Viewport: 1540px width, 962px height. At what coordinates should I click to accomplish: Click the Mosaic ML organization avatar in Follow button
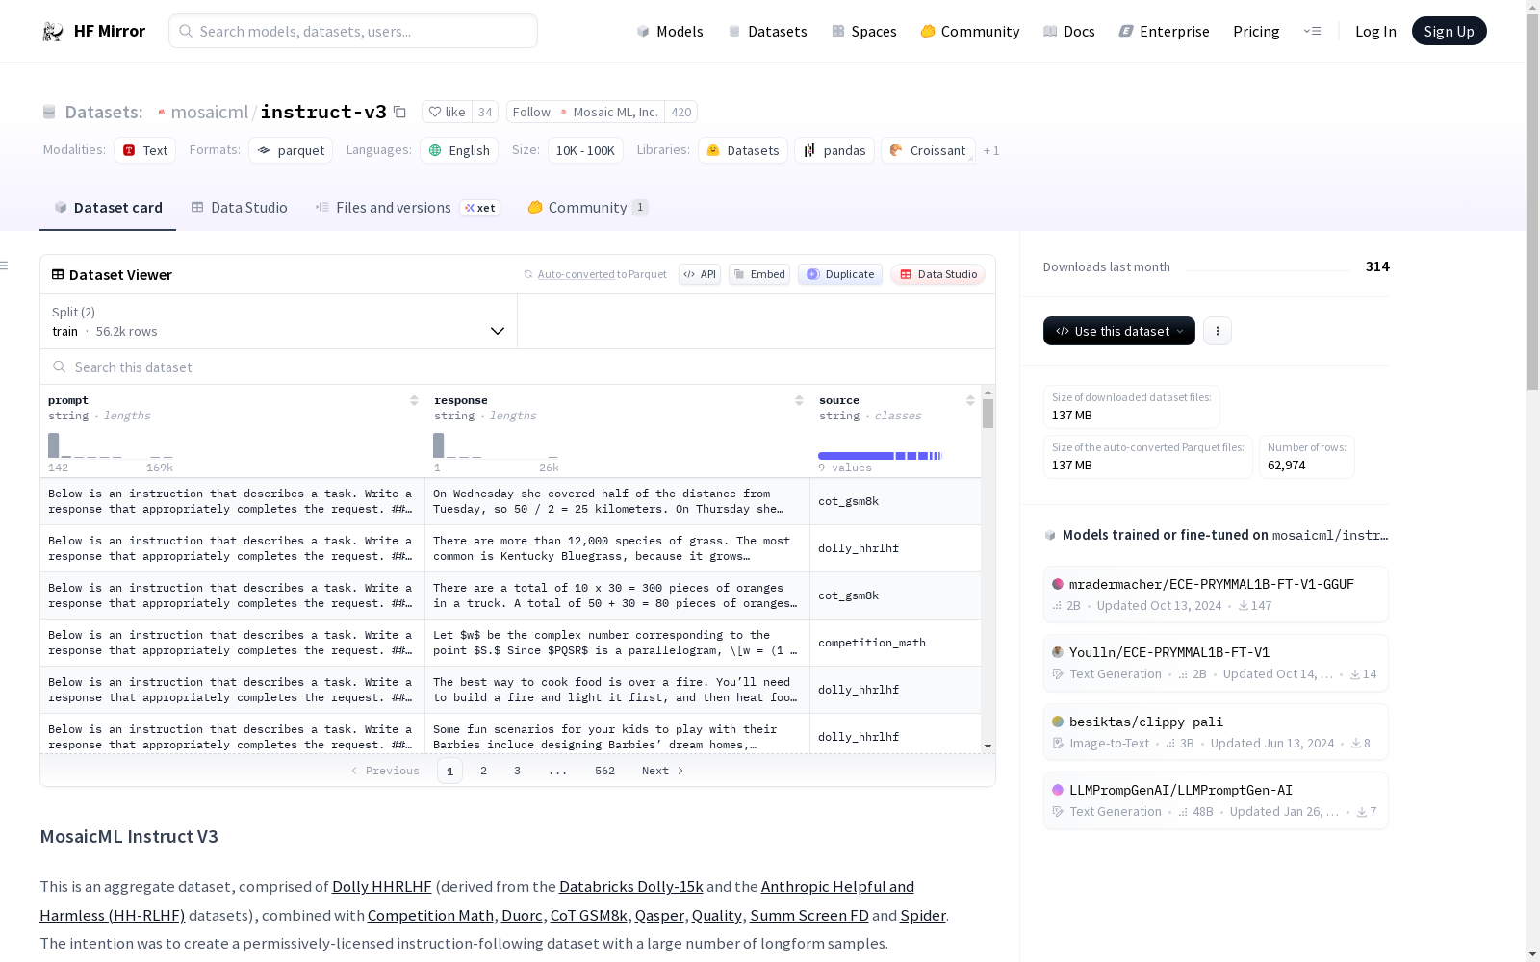(x=564, y=112)
